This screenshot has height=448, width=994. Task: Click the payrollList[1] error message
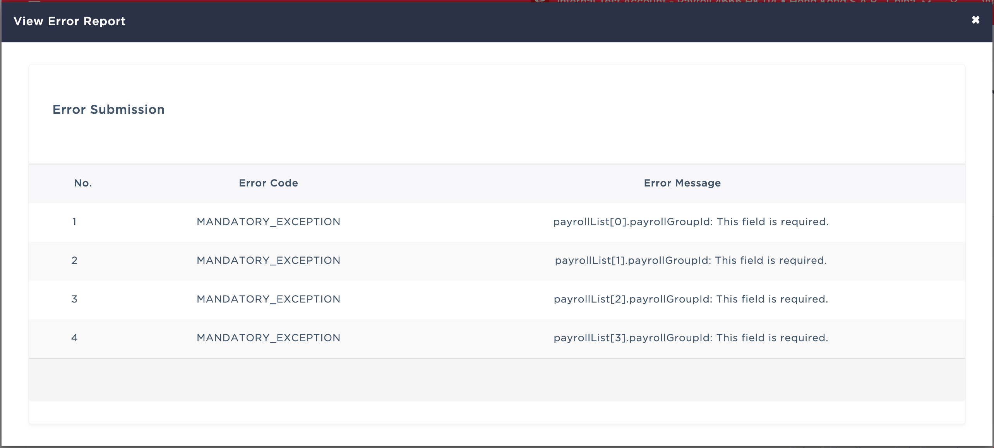pos(691,260)
